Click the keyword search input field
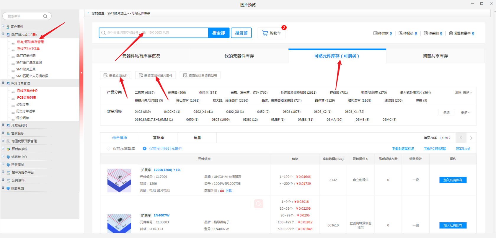The height and width of the screenshot is (238, 496). click(x=154, y=33)
